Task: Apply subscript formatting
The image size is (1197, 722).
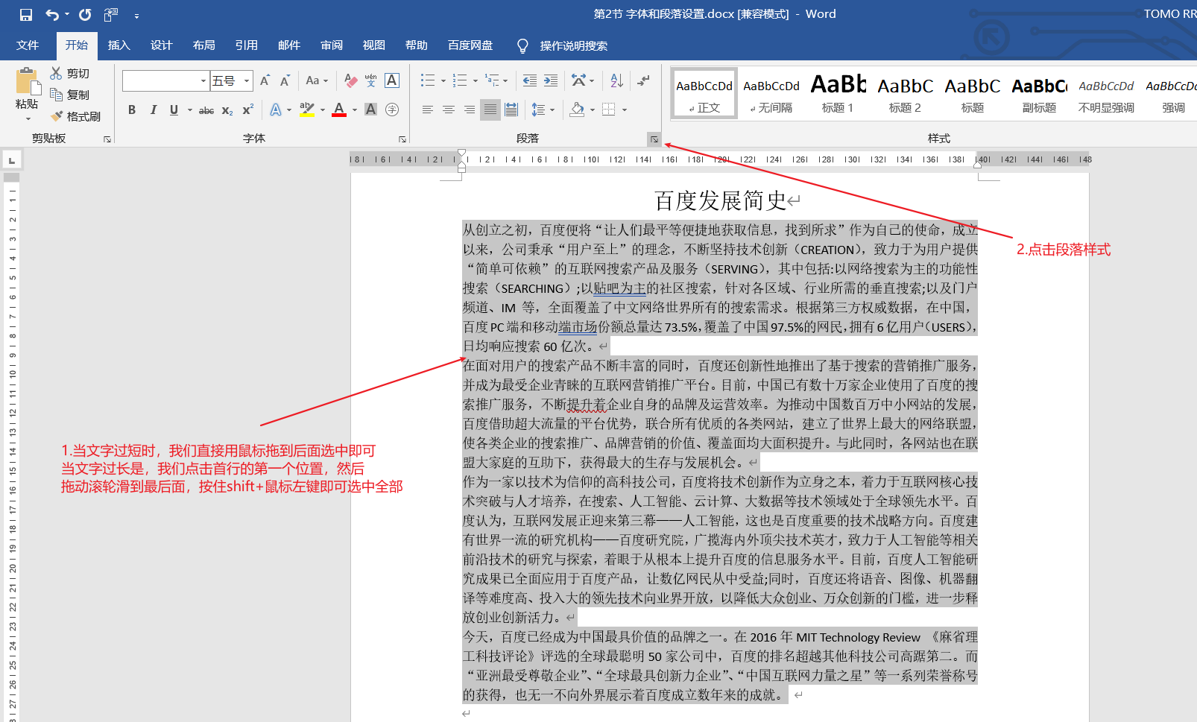Action: point(227,110)
